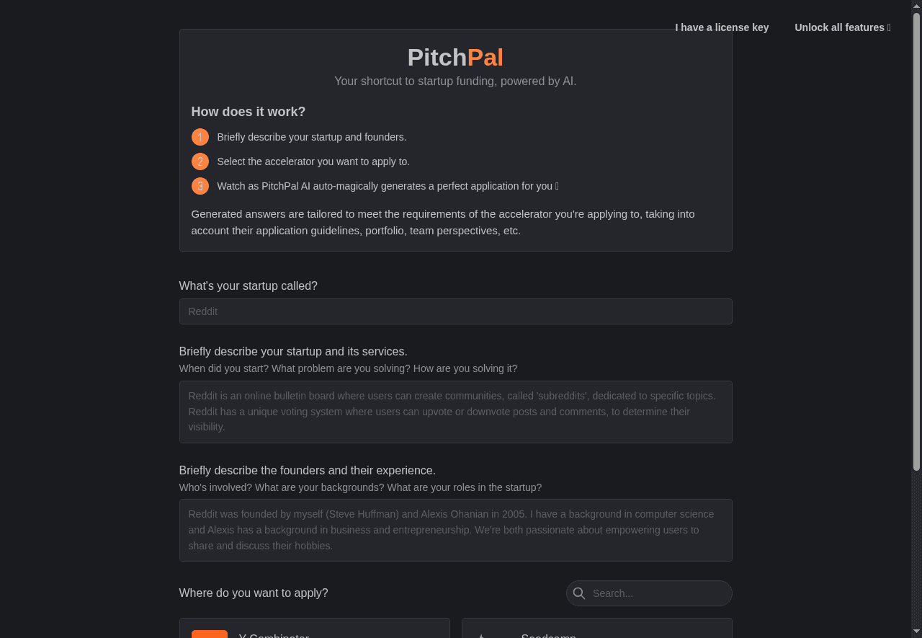The image size is (922, 638).
Task: Click the search magnifier icon
Action: coord(579,593)
